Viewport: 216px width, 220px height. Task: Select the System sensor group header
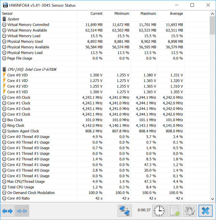coord(13,19)
